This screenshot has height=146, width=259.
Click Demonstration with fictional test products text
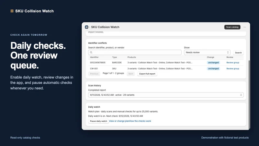[225, 138]
